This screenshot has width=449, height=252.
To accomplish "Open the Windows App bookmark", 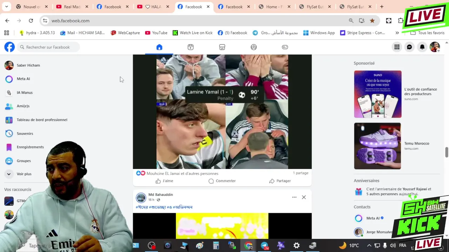I will [319, 33].
